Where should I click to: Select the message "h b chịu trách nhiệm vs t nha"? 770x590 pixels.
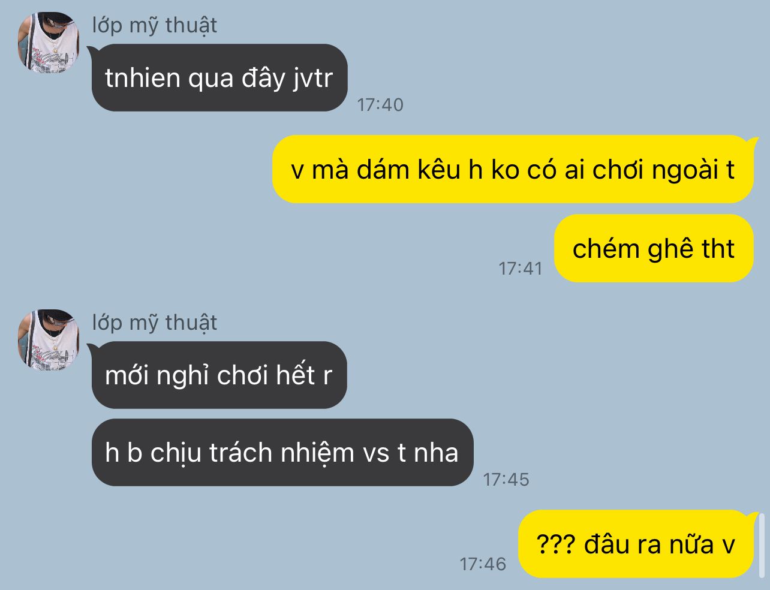(282, 452)
